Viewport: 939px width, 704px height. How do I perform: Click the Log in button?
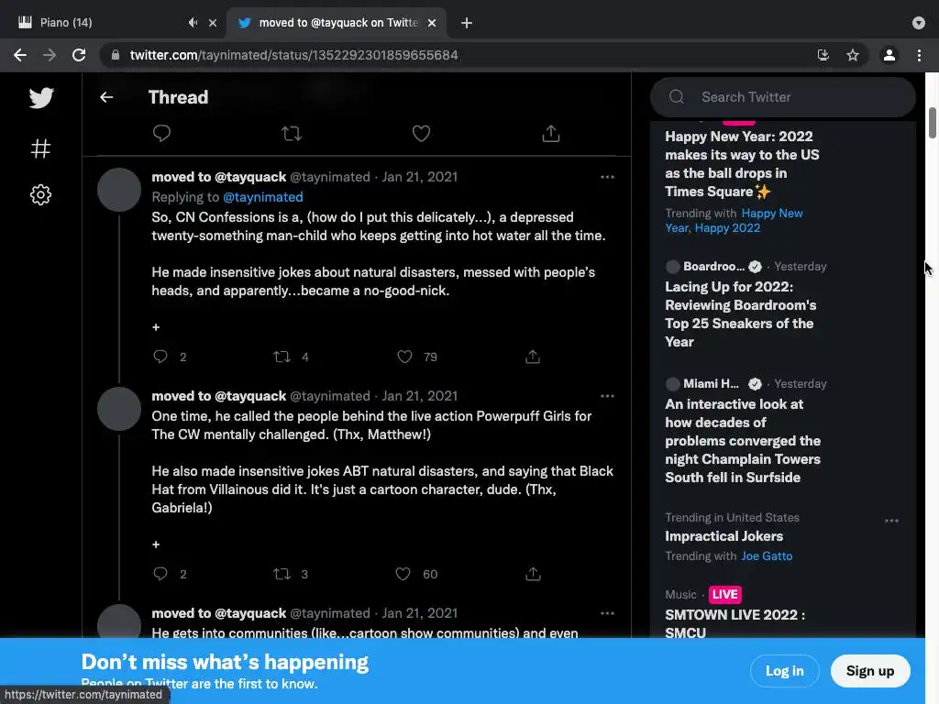785,670
